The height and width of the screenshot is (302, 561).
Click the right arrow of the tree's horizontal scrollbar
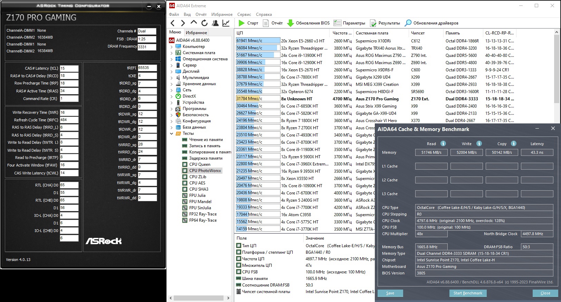[x=228, y=298]
